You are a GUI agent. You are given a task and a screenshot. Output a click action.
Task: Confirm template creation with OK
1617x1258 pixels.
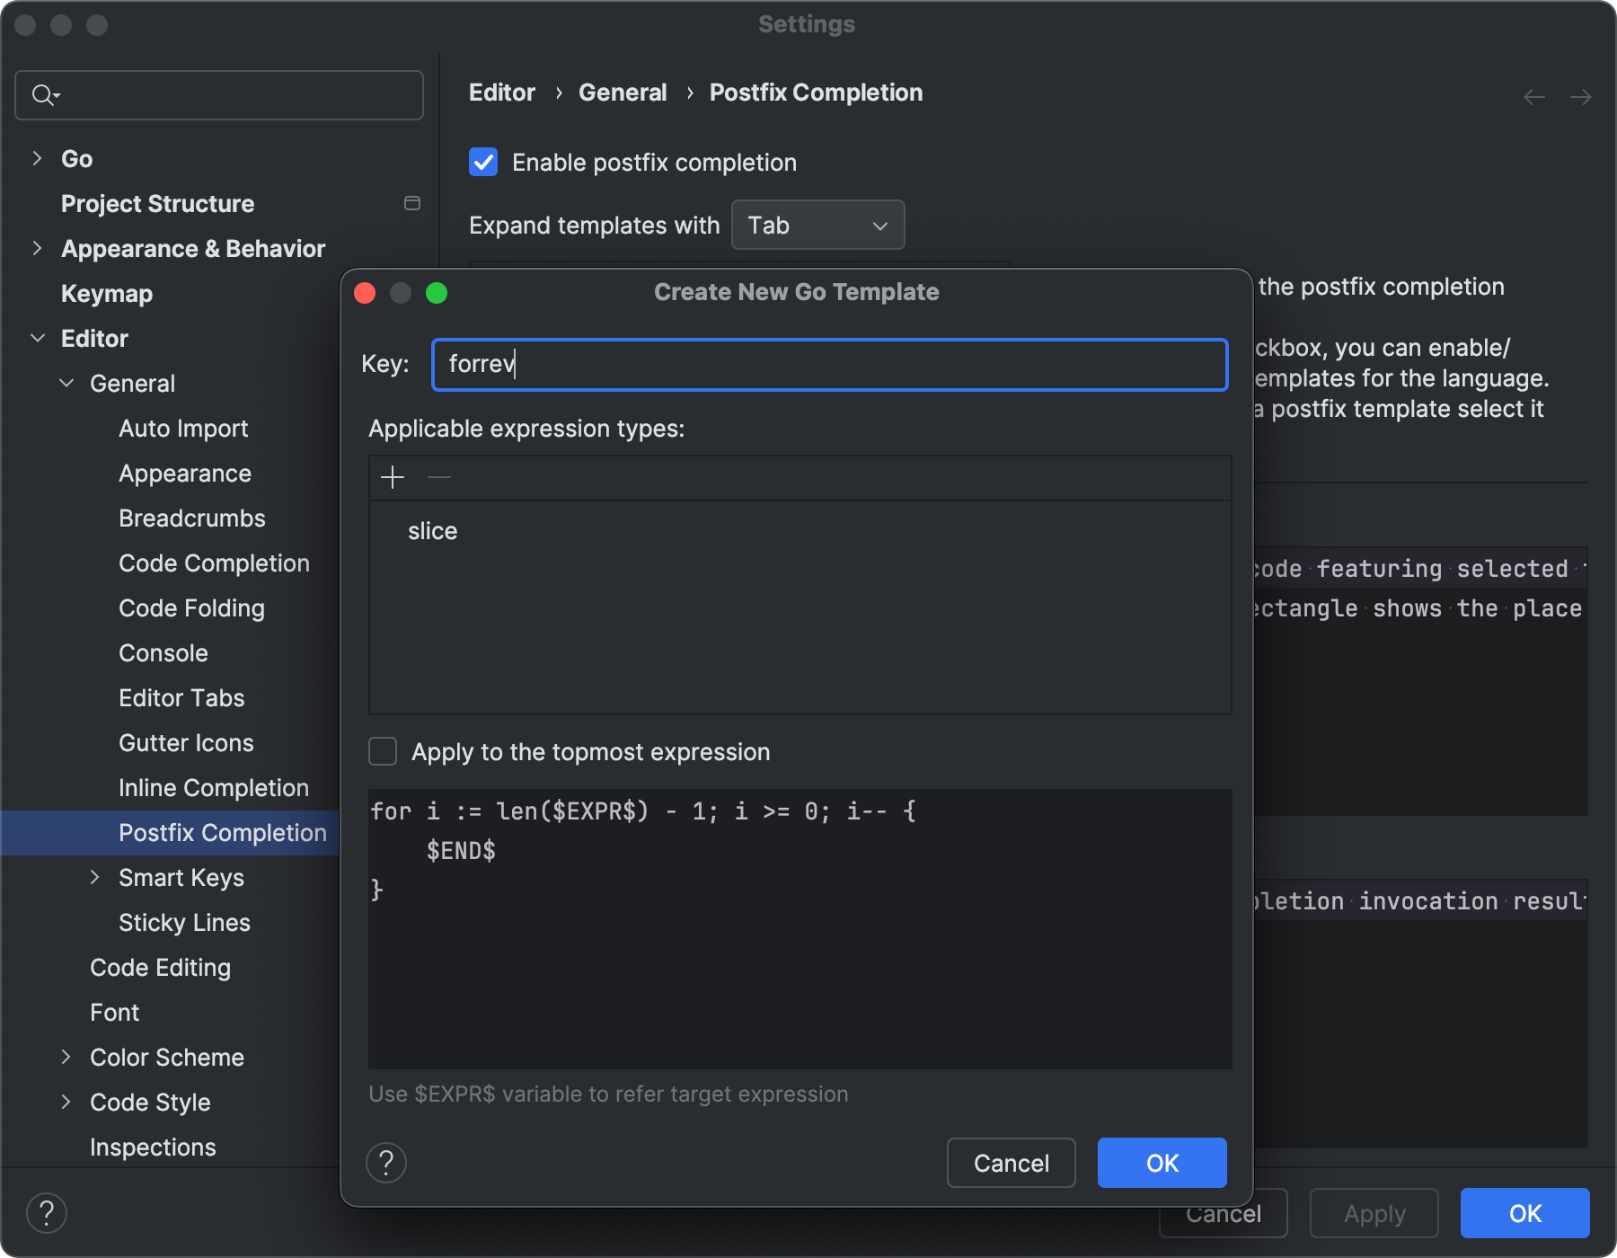pos(1161,1163)
